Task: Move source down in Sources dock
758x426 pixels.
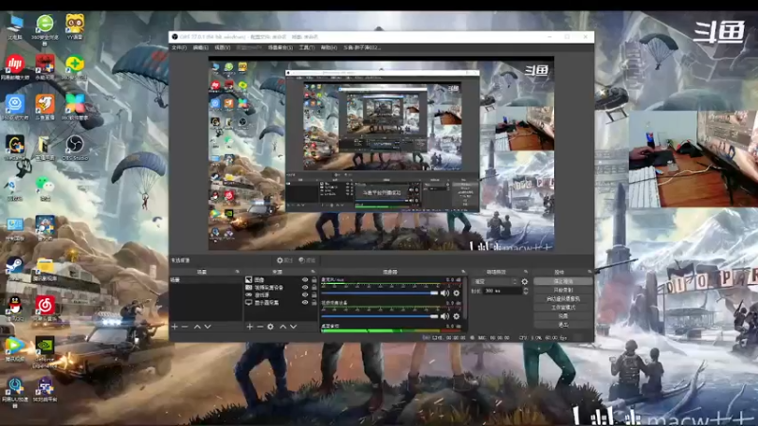Action: [293, 327]
